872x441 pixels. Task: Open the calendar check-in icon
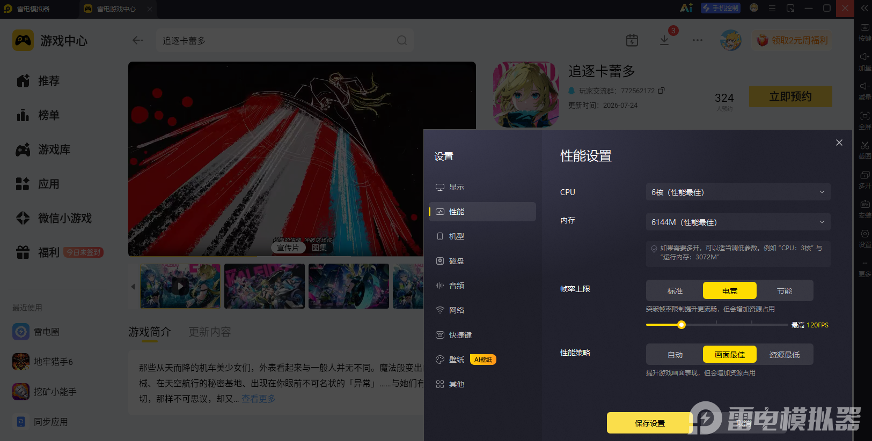pyautogui.click(x=632, y=40)
